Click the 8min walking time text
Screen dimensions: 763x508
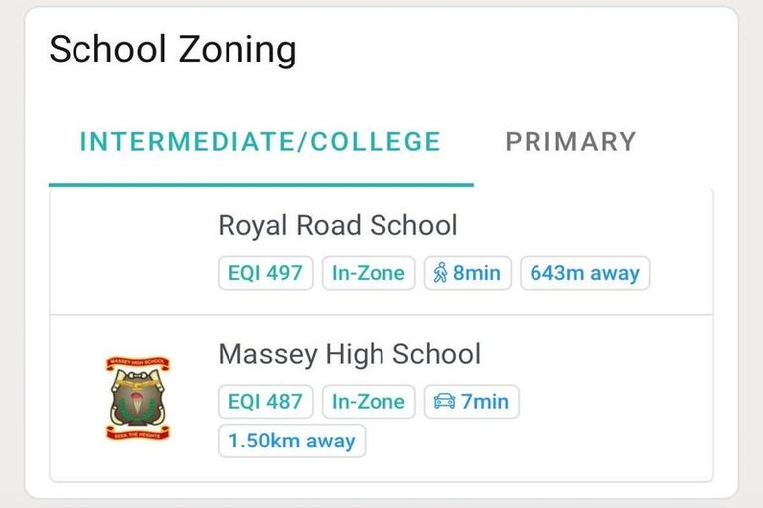coord(477,273)
